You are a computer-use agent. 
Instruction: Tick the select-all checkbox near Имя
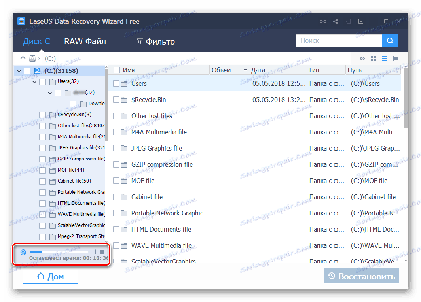click(116, 70)
